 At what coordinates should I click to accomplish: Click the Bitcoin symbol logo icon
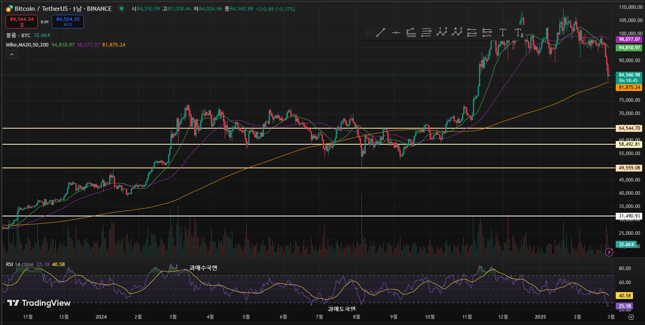9,9
